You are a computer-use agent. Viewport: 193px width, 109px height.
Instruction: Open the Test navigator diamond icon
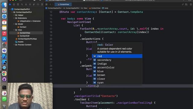tap(30, 5)
